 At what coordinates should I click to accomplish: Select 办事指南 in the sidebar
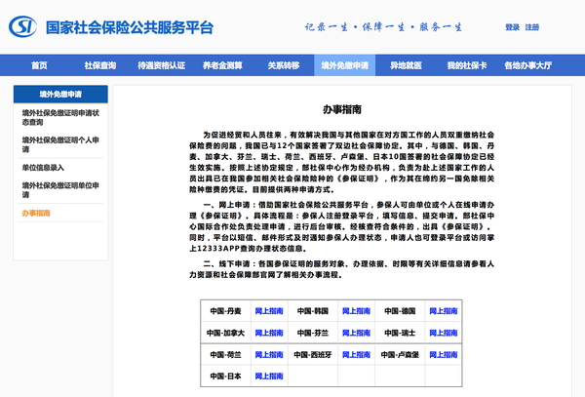click(x=36, y=213)
